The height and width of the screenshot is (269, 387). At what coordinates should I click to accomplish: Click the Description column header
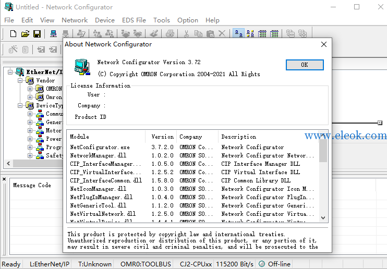[268, 137]
